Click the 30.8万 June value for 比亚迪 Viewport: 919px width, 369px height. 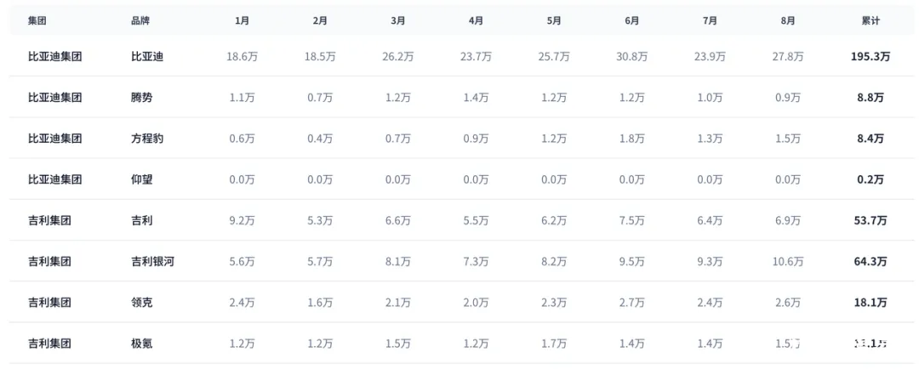(x=632, y=57)
